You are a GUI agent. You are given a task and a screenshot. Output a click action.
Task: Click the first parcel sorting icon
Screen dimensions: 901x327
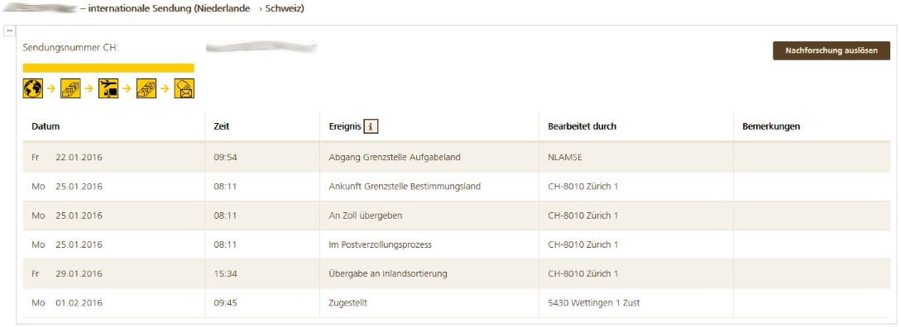[x=70, y=88]
